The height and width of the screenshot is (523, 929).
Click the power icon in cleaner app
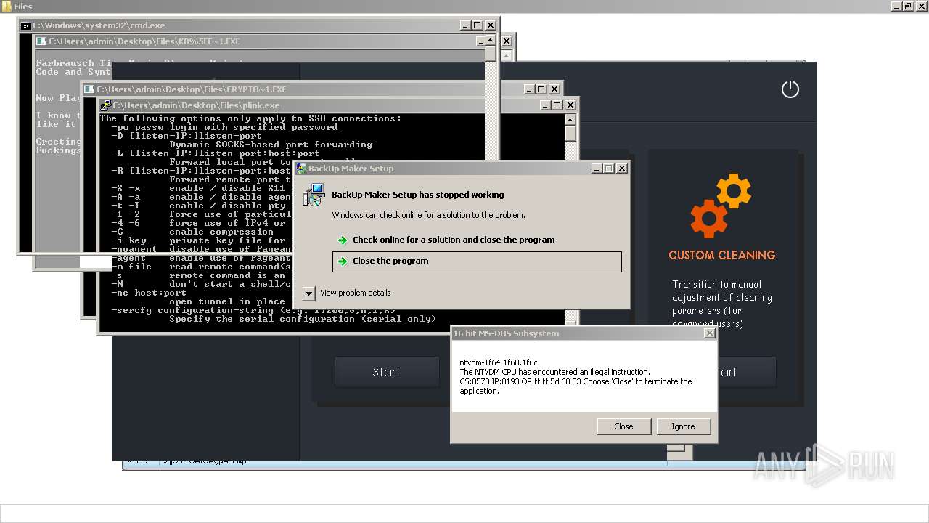coord(790,89)
